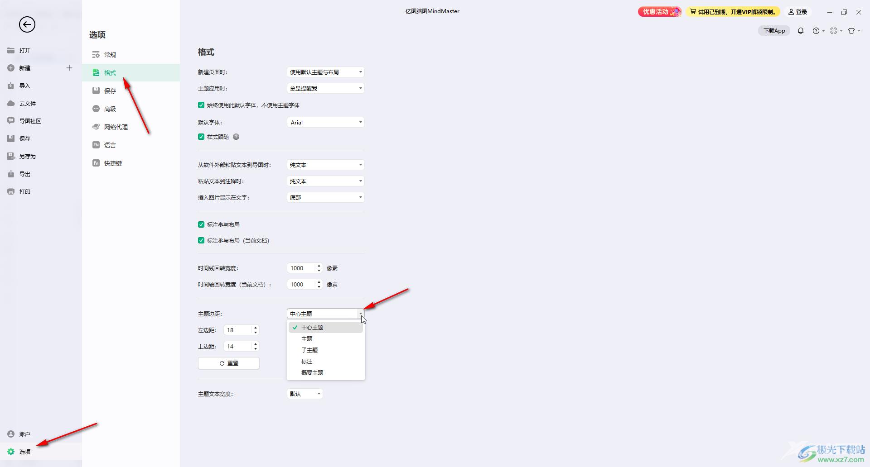Click the 下载App button
The width and height of the screenshot is (870, 467).
[x=774, y=30]
